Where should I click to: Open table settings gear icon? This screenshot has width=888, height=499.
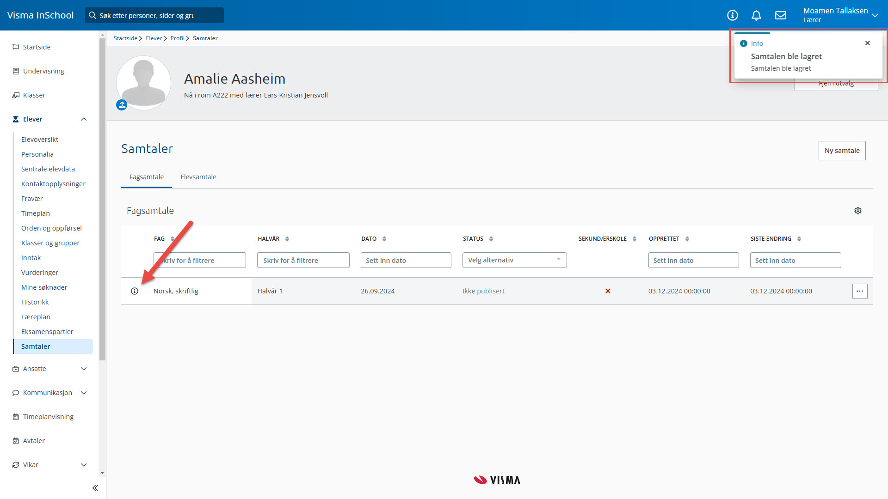[x=858, y=211]
